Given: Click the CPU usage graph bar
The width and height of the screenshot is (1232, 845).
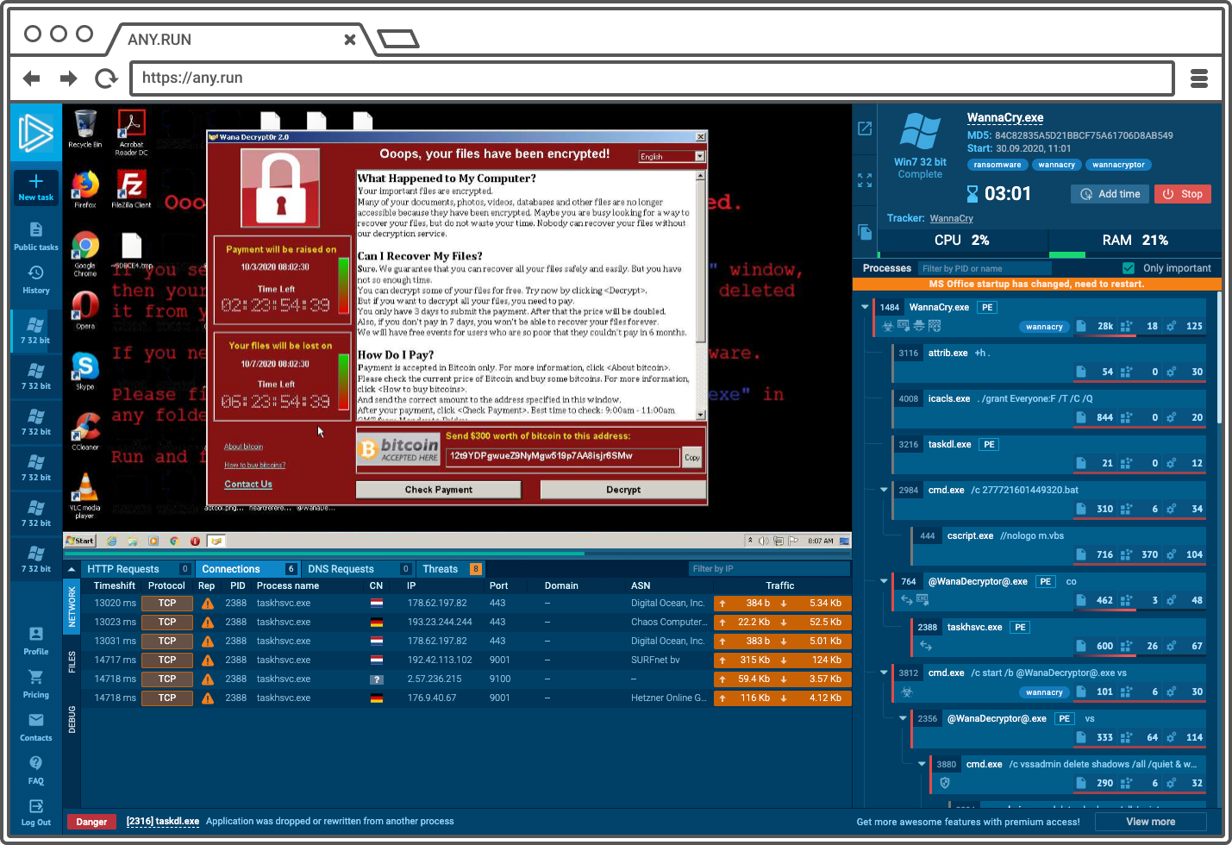Looking at the screenshot, I should [962, 254].
